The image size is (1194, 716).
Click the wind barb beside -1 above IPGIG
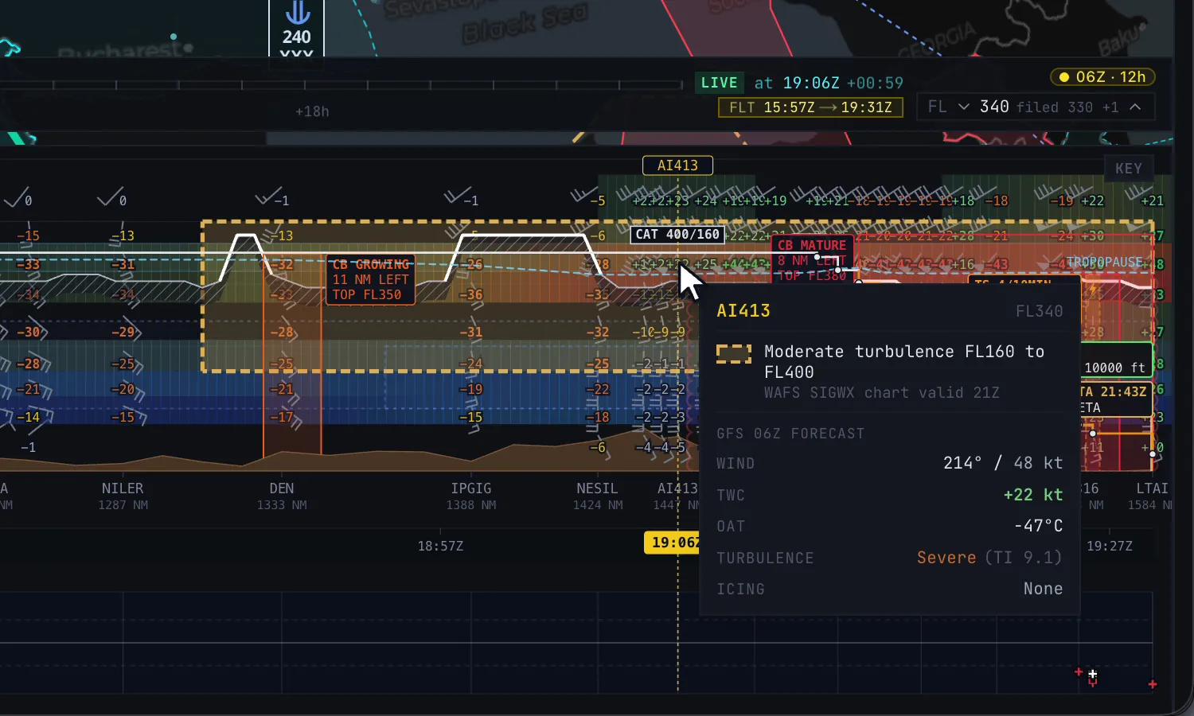click(x=457, y=196)
